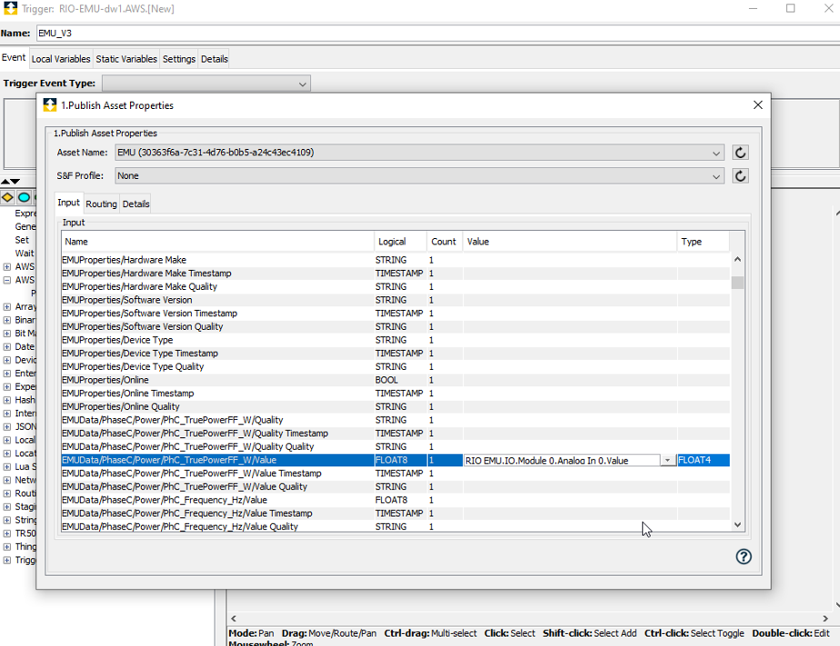Click the table's vertical scrollbar thumb
The image size is (840, 646).
[x=737, y=282]
